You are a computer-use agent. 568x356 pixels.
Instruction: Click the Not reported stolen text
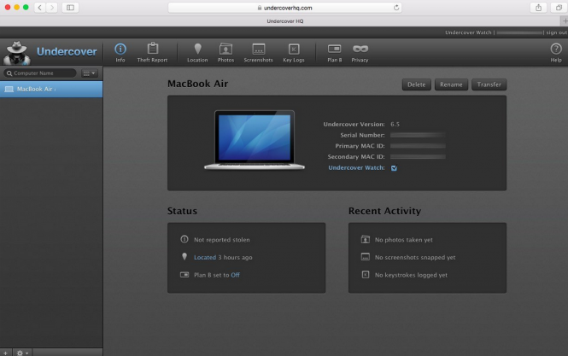coord(222,240)
